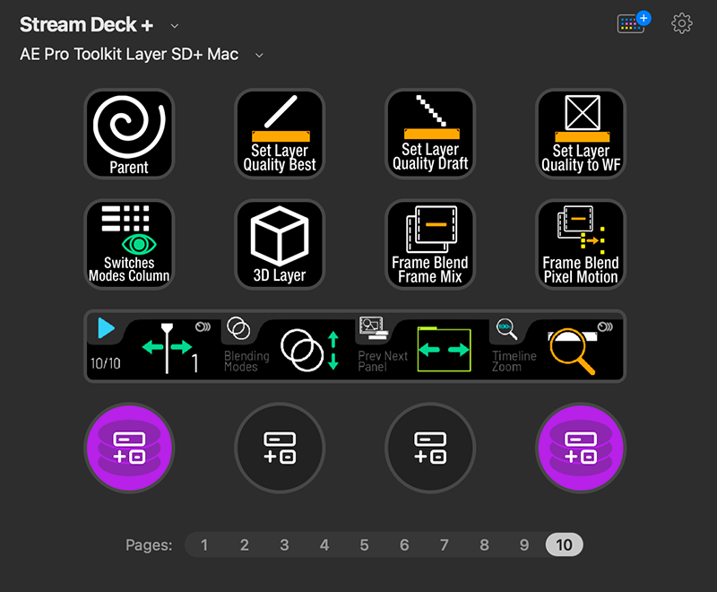Click the Set Layer Quality Best key
717x592 pixels.
(x=280, y=134)
